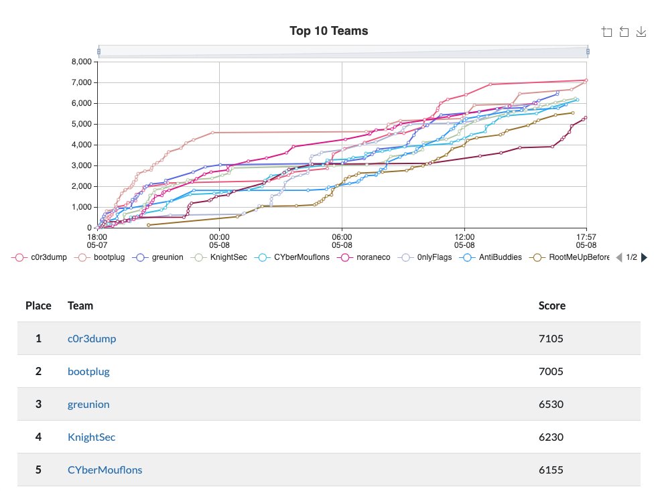
Task: Click the Top 10 Teams chart title
Action: 328,31
